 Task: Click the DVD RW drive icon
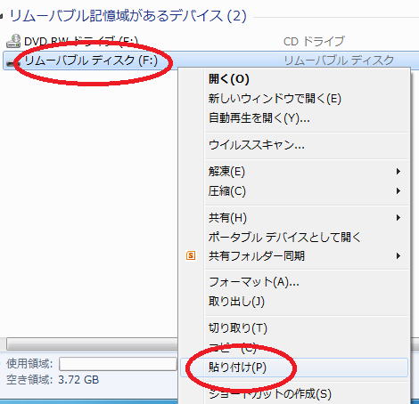coord(13,41)
